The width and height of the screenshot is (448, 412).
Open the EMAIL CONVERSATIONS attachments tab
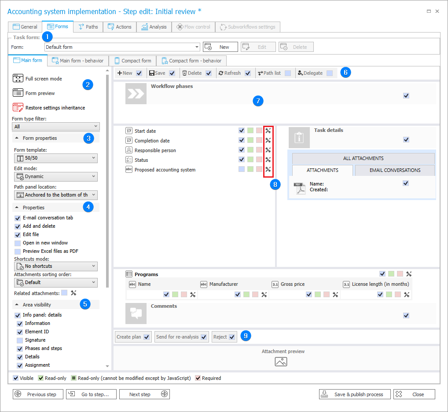point(395,170)
